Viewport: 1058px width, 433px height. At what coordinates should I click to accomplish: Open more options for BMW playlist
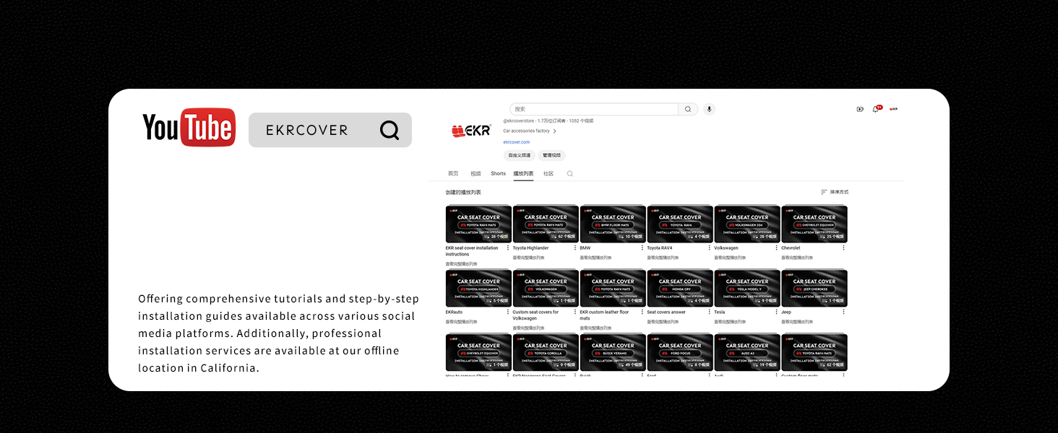point(642,248)
